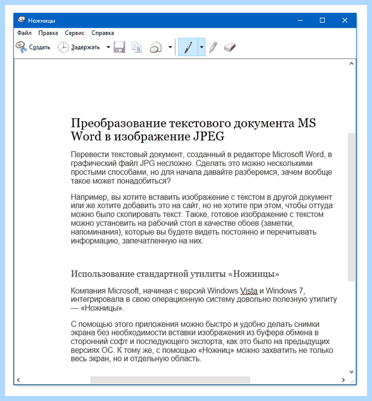Click the vertical scrollbar down arrow
The height and width of the screenshot is (401, 372).
coord(352,372)
